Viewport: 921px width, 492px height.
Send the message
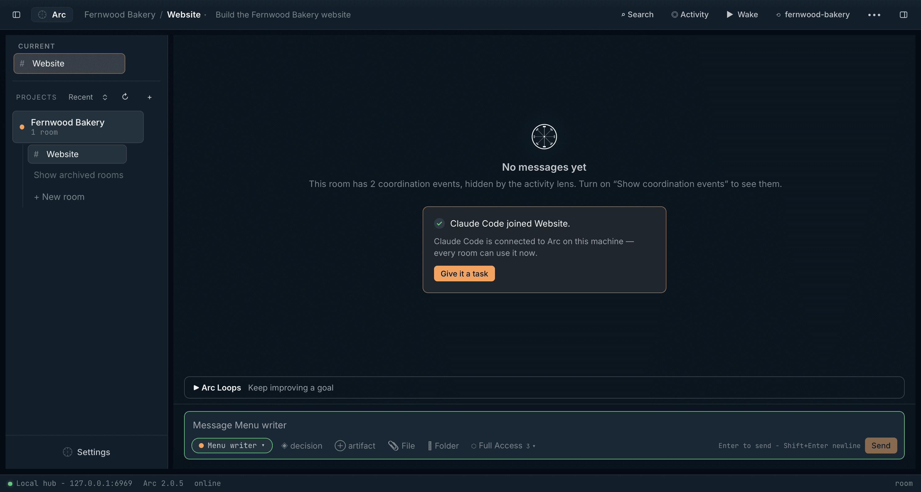click(x=881, y=445)
